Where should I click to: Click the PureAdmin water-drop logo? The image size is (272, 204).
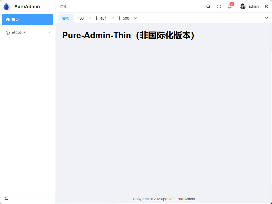7,7
